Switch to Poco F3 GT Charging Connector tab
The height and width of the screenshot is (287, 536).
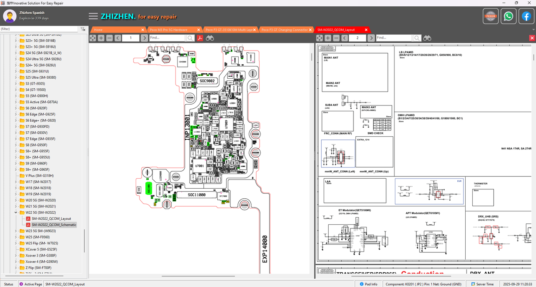pos(284,30)
